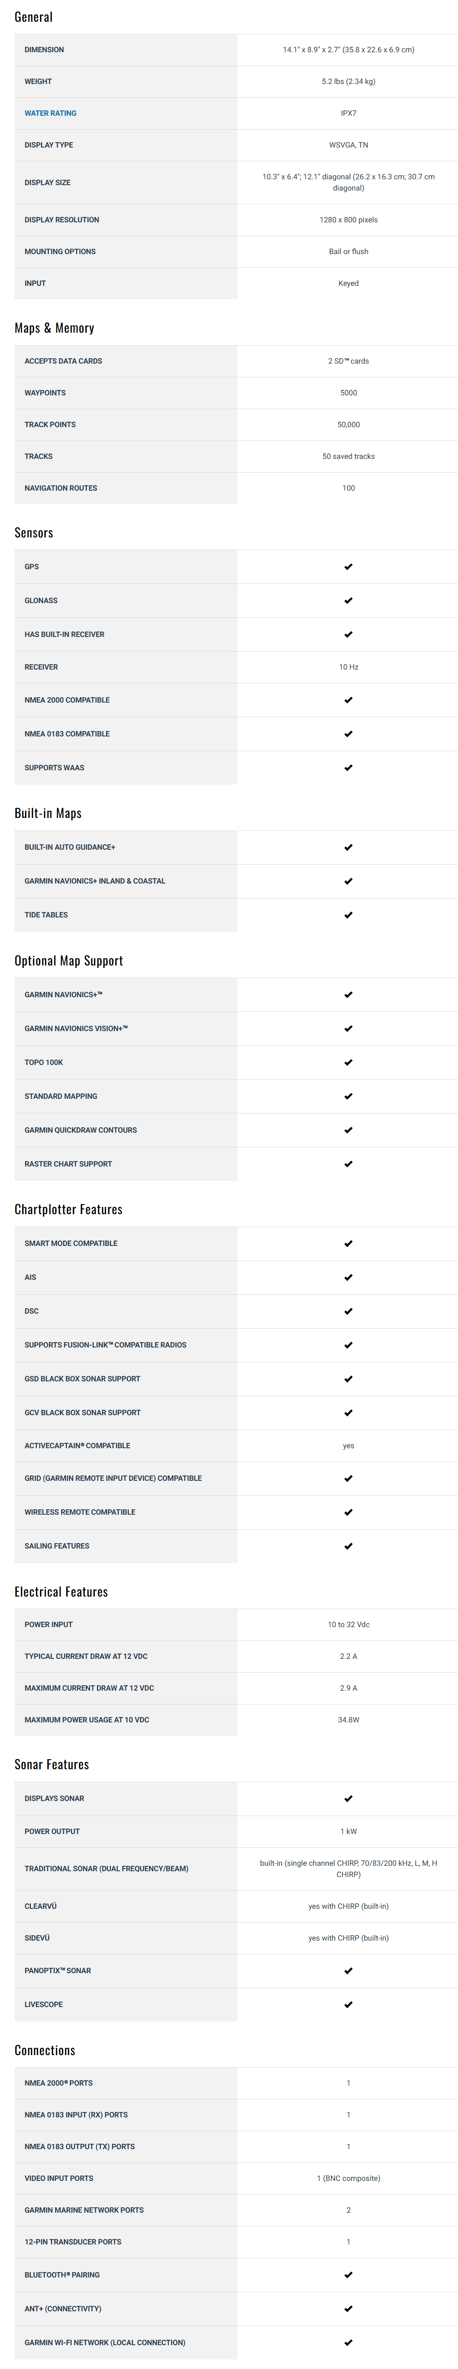Viewport: 458px width, 2369px height.
Task: Select the Display Resolution row label
Action: click(61, 220)
